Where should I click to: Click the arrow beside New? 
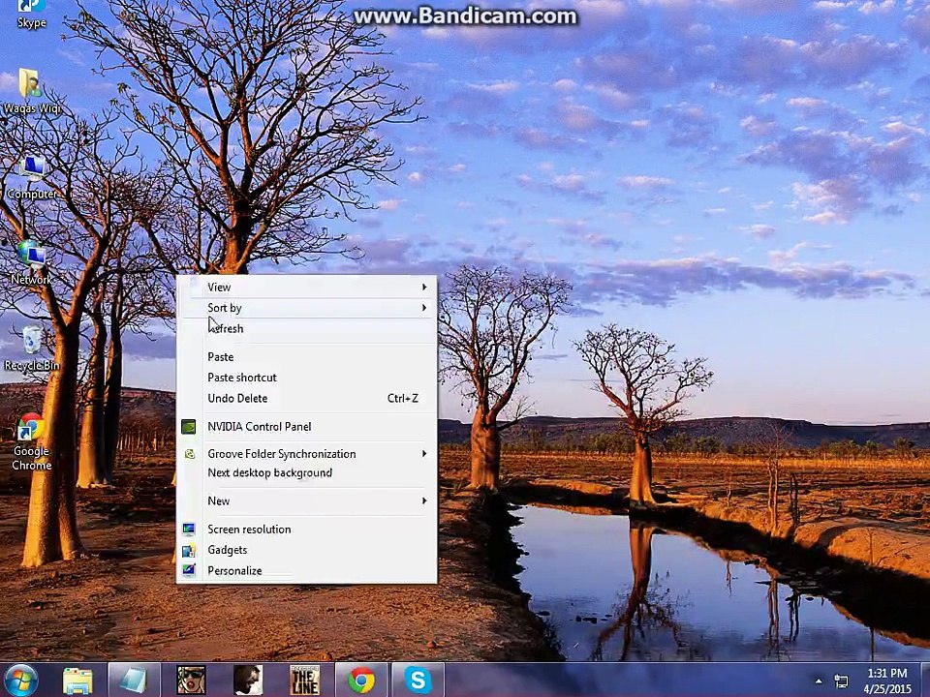pos(424,500)
